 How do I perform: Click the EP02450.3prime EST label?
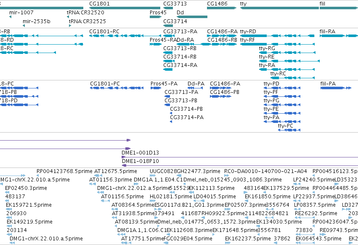pyautogui.click(x=26, y=188)
